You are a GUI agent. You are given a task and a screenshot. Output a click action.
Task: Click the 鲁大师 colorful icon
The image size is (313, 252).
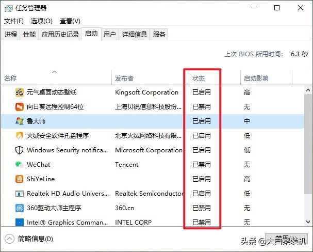point(20,121)
